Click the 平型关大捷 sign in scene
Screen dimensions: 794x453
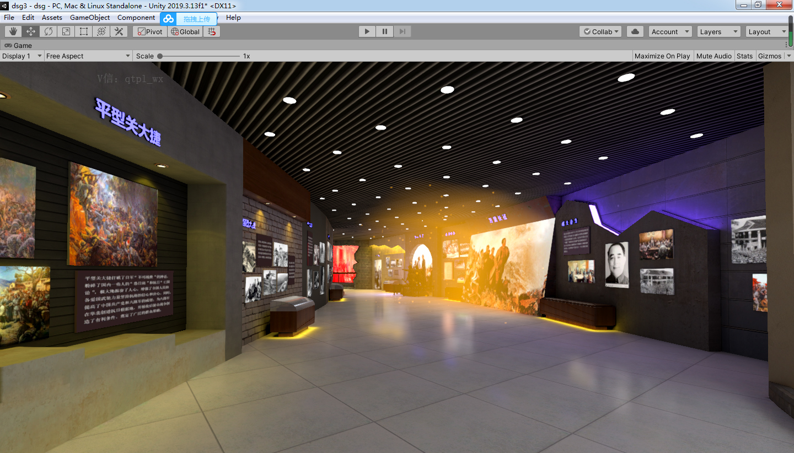click(128, 122)
